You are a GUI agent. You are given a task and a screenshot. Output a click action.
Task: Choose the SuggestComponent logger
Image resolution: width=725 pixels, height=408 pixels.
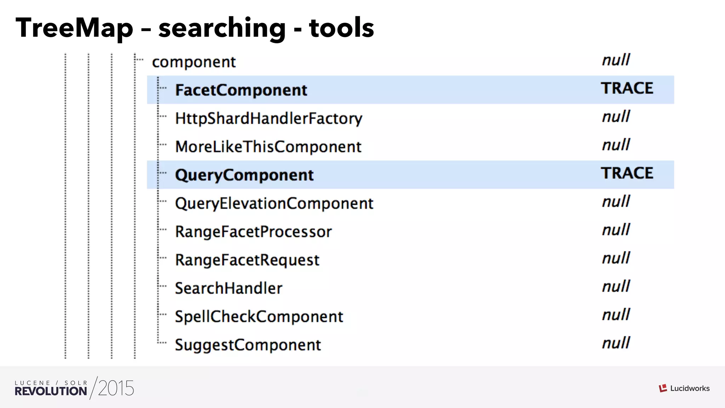coord(248,345)
